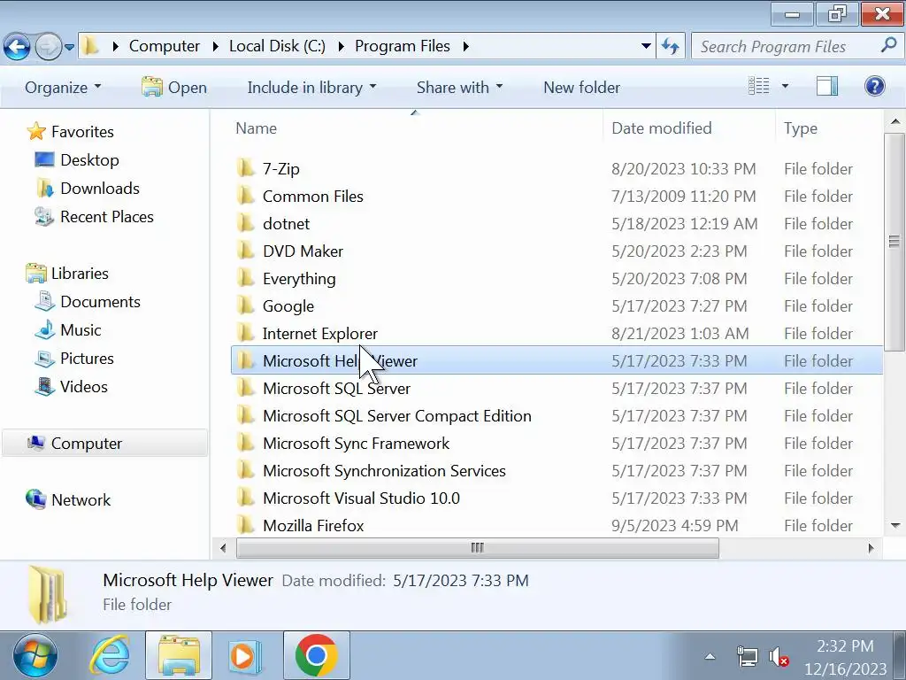Click the vertical scrollbar up arrow
This screenshot has height=680, width=906.
pyautogui.click(x=895, y=122)
